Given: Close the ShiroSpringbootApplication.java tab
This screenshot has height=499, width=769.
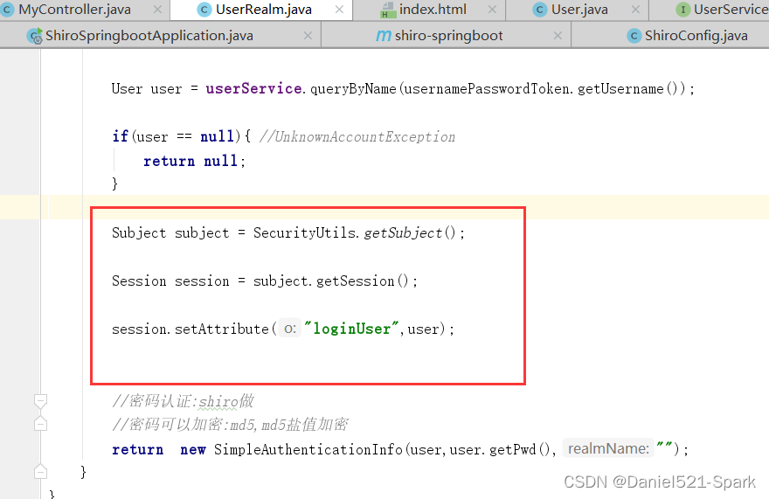Looking at the screenshot, I should click(x=308, y=35).
